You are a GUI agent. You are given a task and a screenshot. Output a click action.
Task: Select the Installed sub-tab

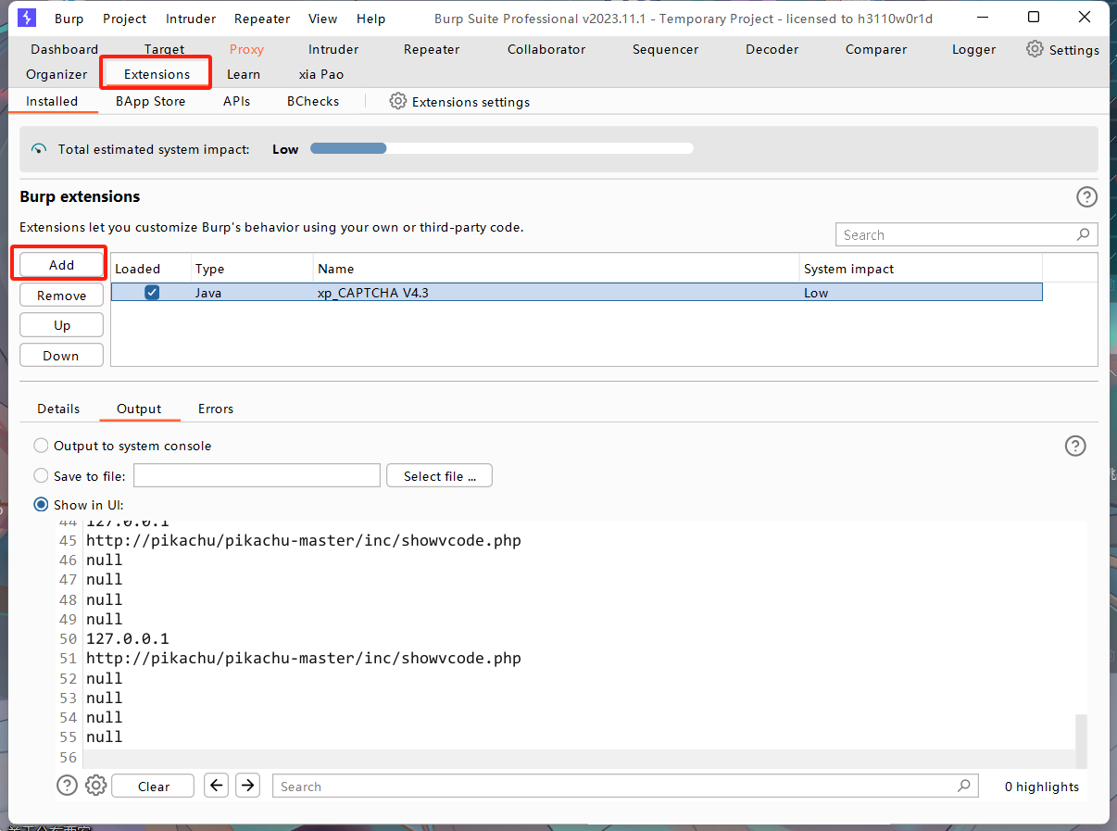52,101
